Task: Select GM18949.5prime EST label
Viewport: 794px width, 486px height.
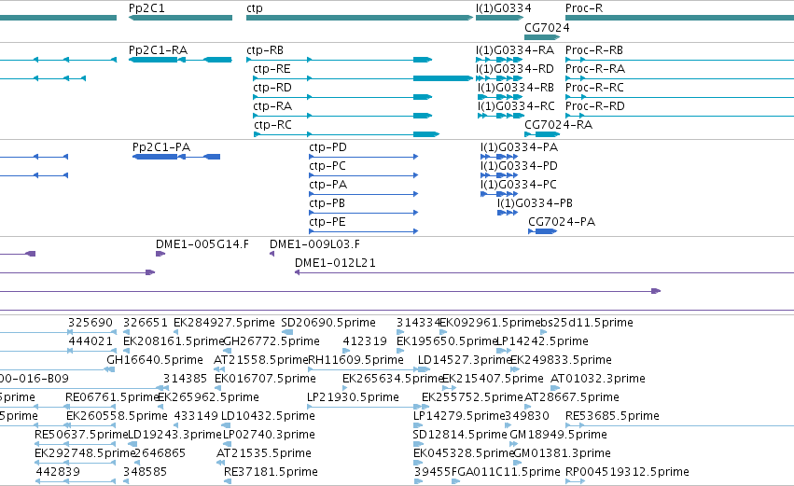Action: (x=558, y=436)
